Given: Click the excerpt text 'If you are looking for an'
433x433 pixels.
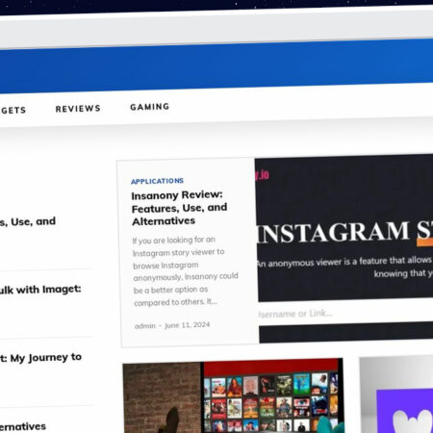Looking at the screenshot, I should pos(173,241).
